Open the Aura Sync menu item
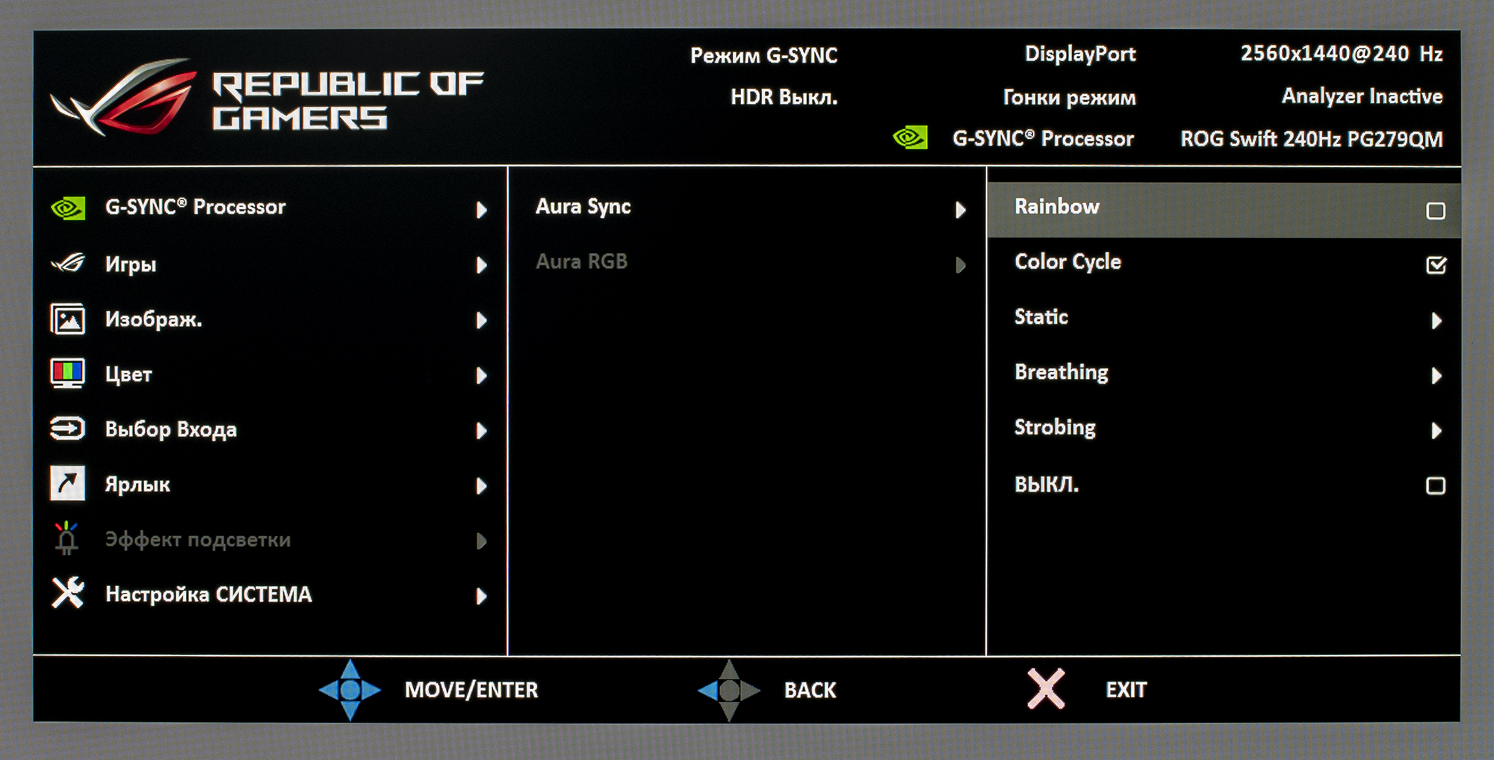This screenshot has height=760, width=1494. (747, 208)
